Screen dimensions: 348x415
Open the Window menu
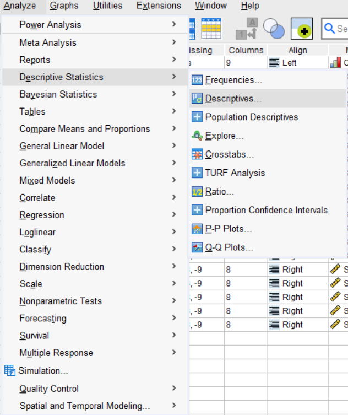coord(211,6)
